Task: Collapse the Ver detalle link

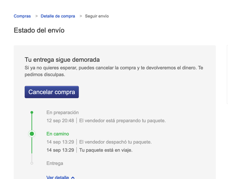Action: (58, 177)
